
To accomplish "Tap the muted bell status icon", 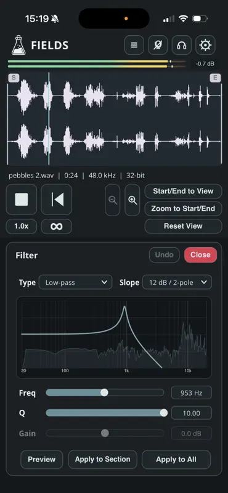I will click(55, 19).
